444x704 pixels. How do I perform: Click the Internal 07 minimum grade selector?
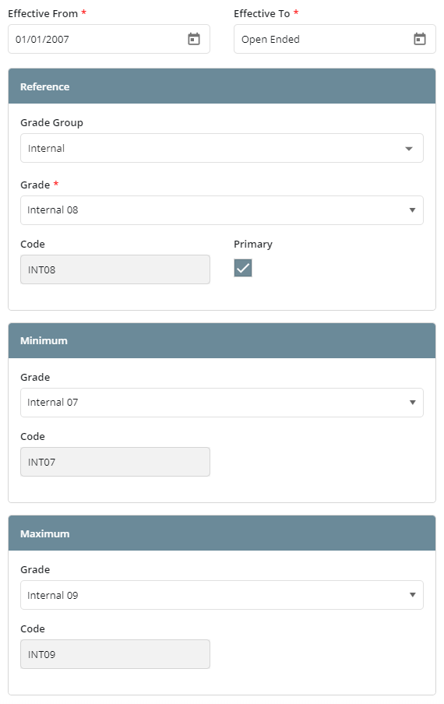pyautogui.click(x=222, y=403)
